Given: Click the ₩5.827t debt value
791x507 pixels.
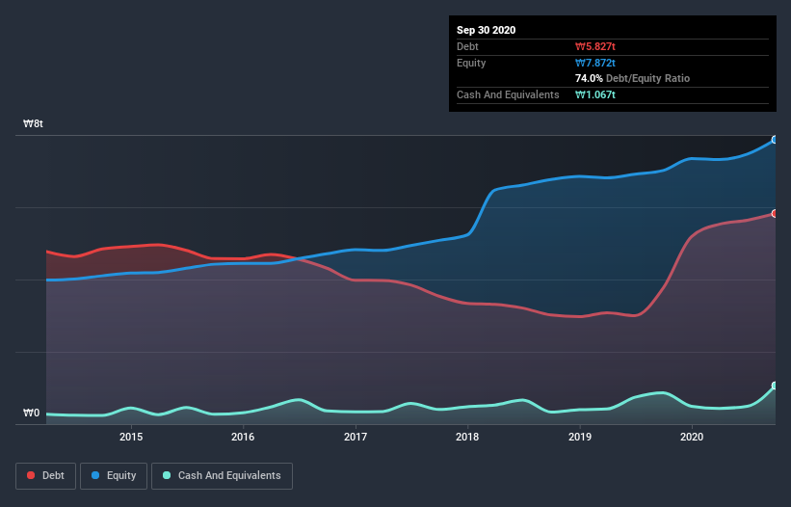Looking at the screenshot, I should (x=595, y=46).
